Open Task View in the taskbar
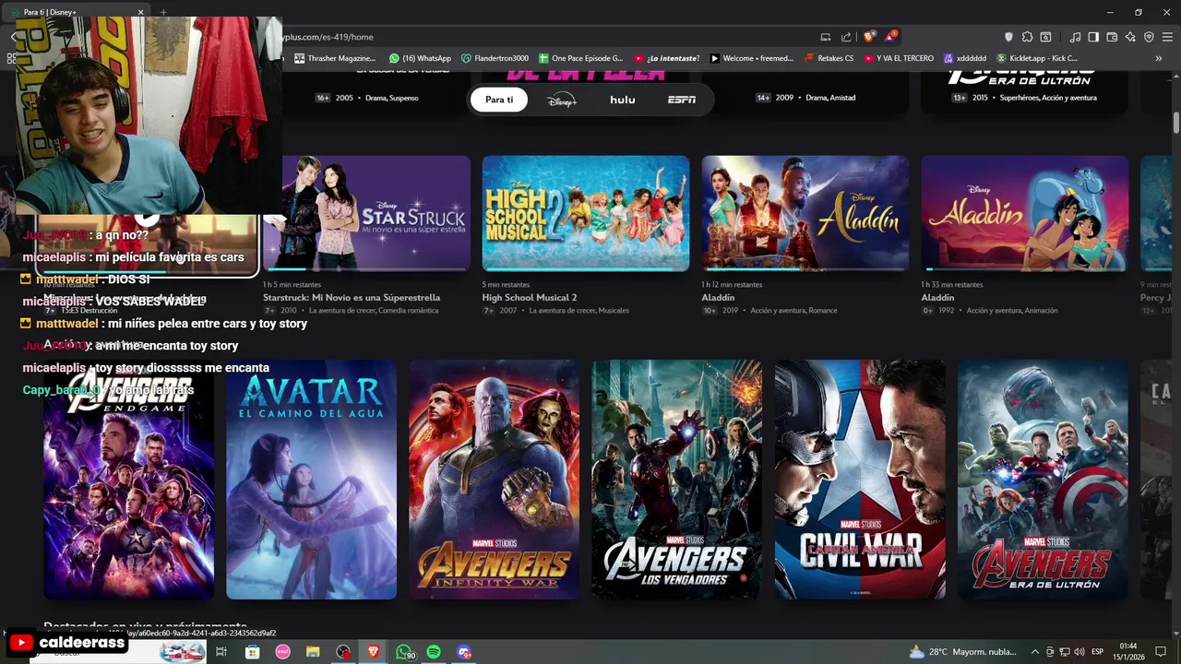This screenshot has height=664, width=1181. pyautogui.click(x=221, y=652)
